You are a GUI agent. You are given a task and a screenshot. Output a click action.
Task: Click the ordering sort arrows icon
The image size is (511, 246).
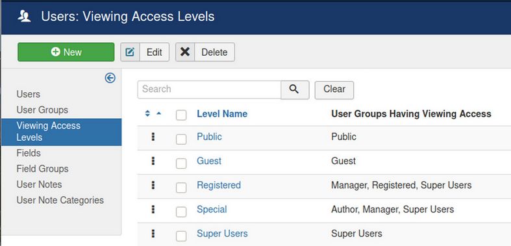coord(147,114)
